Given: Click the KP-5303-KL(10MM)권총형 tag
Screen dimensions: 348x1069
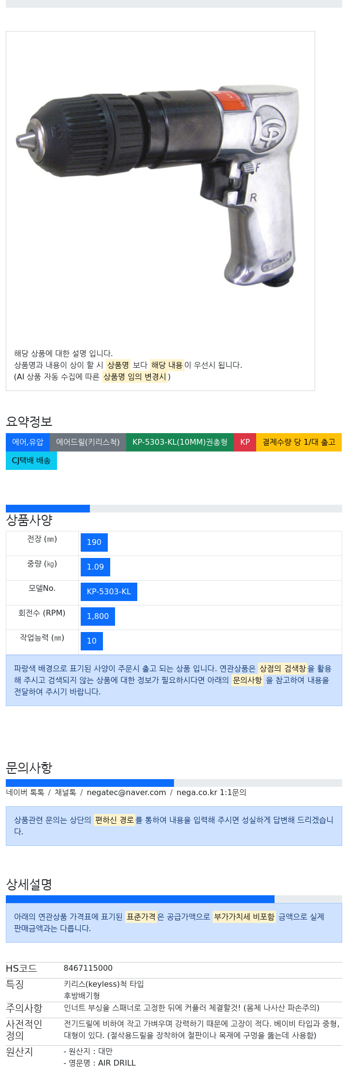Looking at the screenshot, I should click(x=180, y=442).
